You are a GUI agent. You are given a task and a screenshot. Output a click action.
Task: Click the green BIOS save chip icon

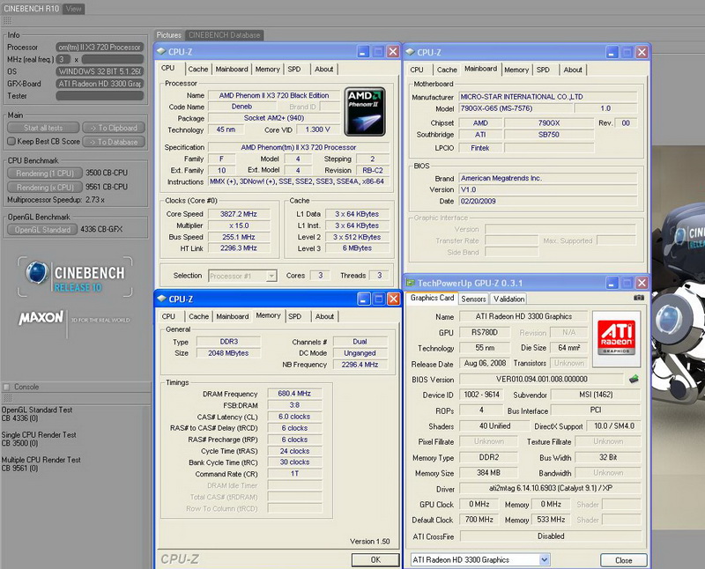tap(633, 380)
